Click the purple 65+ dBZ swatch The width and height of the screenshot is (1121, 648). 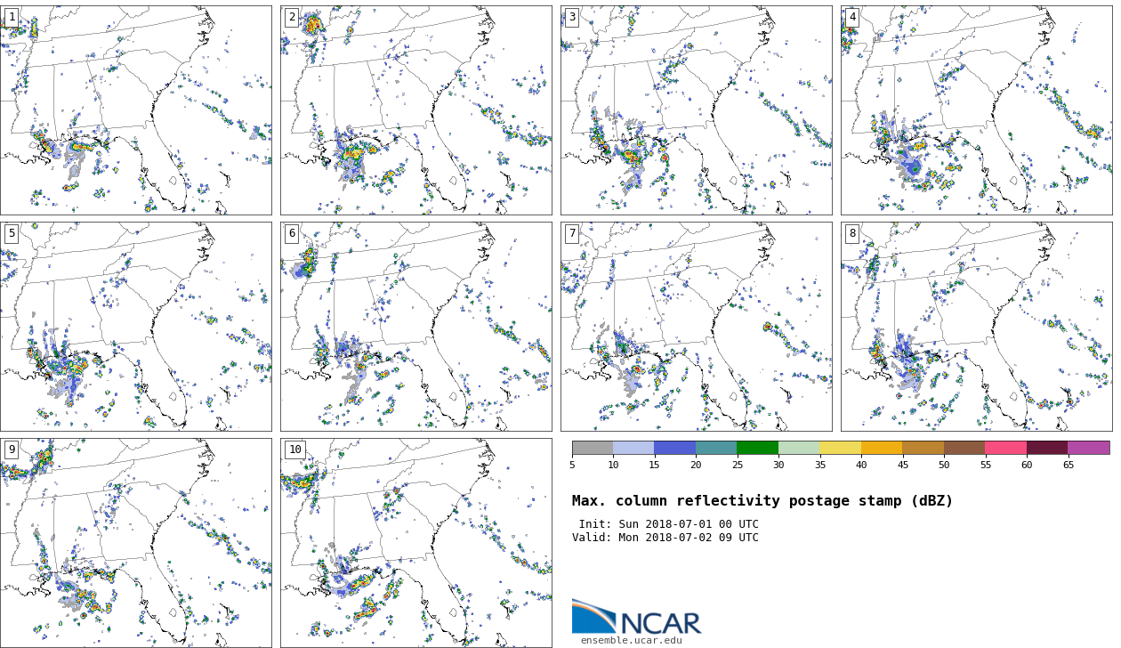tap(1089, 448)
